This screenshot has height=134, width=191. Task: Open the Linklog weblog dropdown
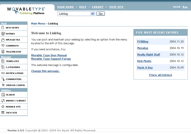pyautogui.click(x=76, y=14)
